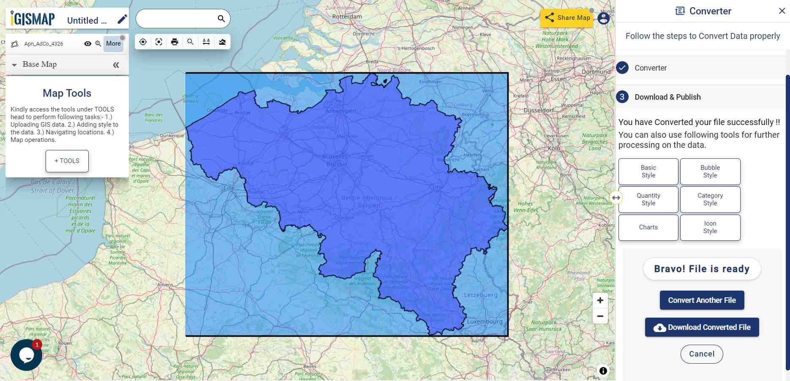Select the measure distance tool icon
This screenshot has height=381, width=790.
pos(206,42)
